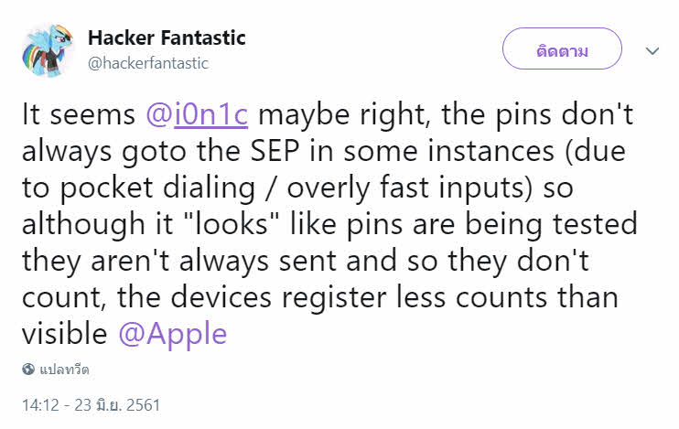Expand the tweet options chevron

click(652, 51)
